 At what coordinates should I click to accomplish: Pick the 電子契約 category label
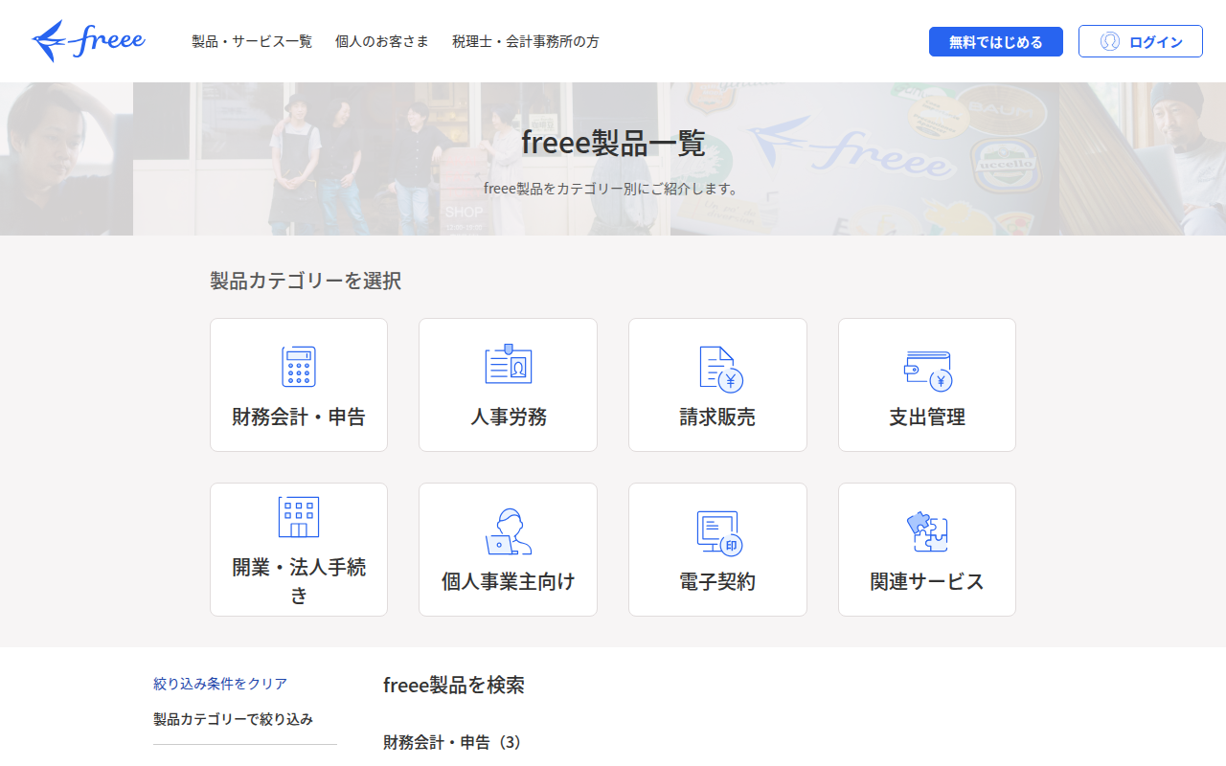coord(717,581)
